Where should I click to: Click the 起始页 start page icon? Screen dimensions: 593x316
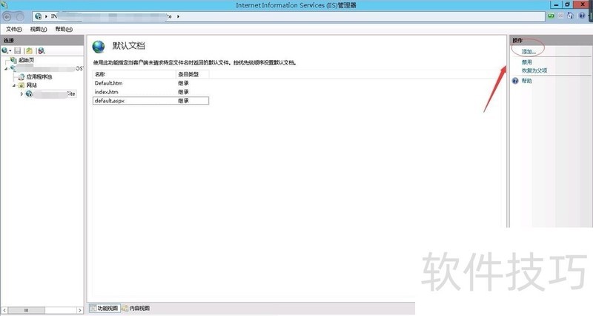coord(13,60)
